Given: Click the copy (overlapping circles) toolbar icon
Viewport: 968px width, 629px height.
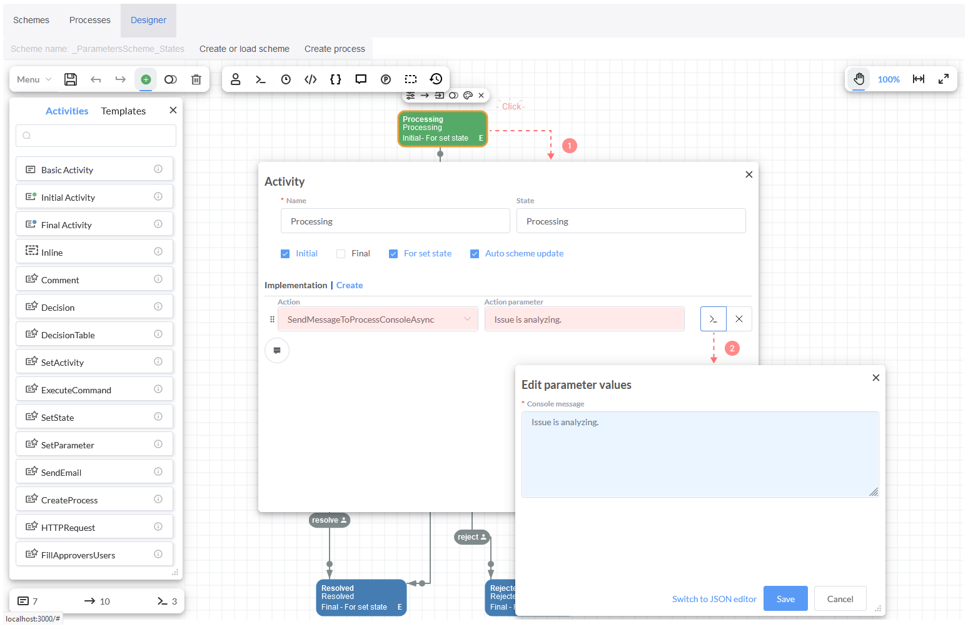Looking at the screenshot, I should 171,79.
